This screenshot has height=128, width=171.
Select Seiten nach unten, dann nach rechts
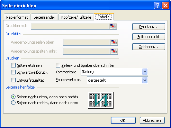(x=13, y=97)
